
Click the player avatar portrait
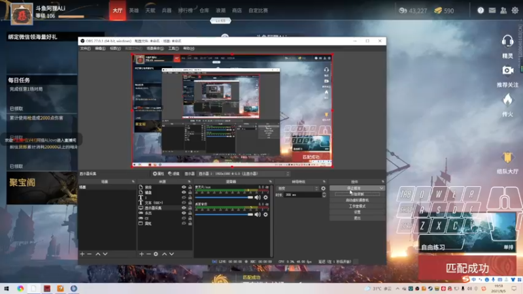(22, 14)
